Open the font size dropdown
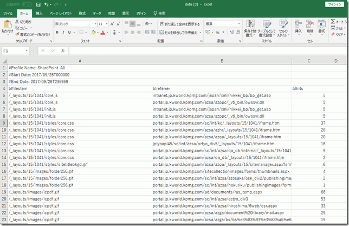Screen dimensions: 349x226 (107, 24)
